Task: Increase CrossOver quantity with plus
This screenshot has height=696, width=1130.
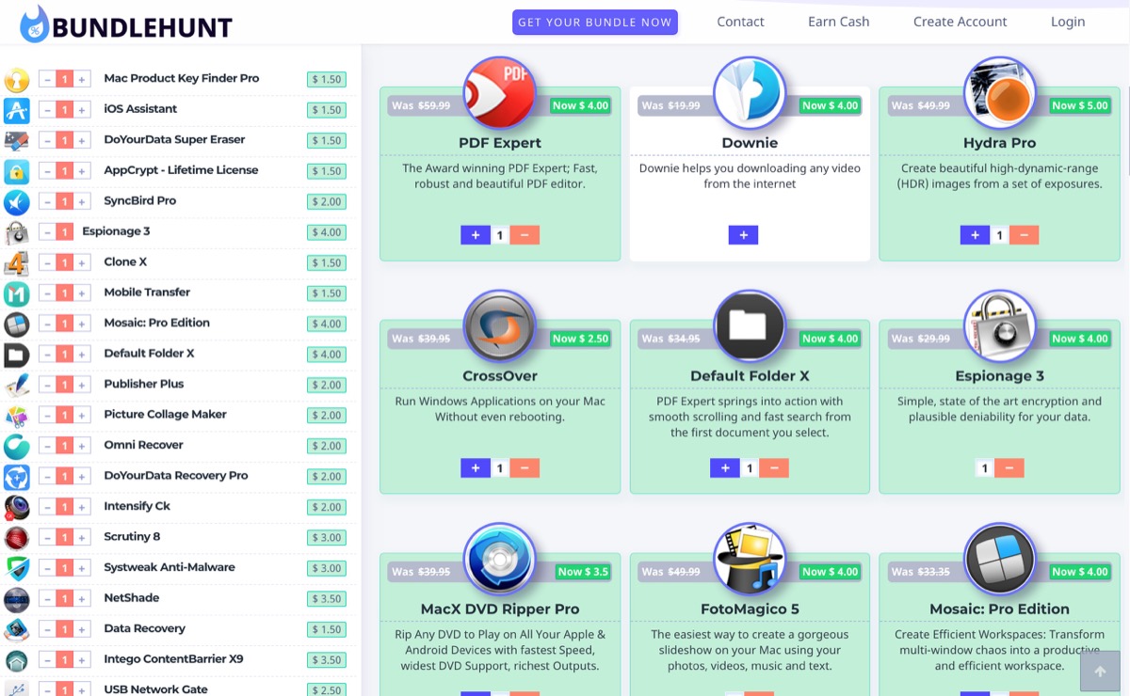Action: pyautogui.click(x=476, y=468)
